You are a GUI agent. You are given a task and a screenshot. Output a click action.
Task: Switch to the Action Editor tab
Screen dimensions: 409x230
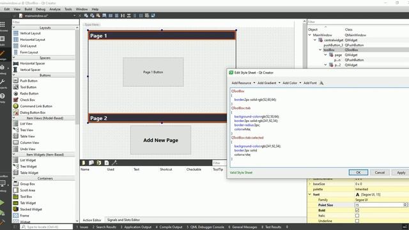[x=92, y=220]
